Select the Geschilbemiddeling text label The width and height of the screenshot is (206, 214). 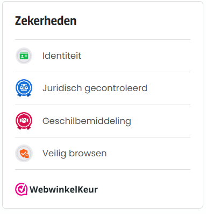tap(87, 121)
